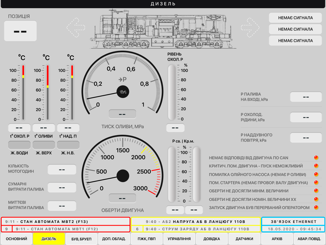The width and height of the screenshot is (326, 245).
Task: Open the ДАТЧИКИ tab
Action: coord(244,239)
